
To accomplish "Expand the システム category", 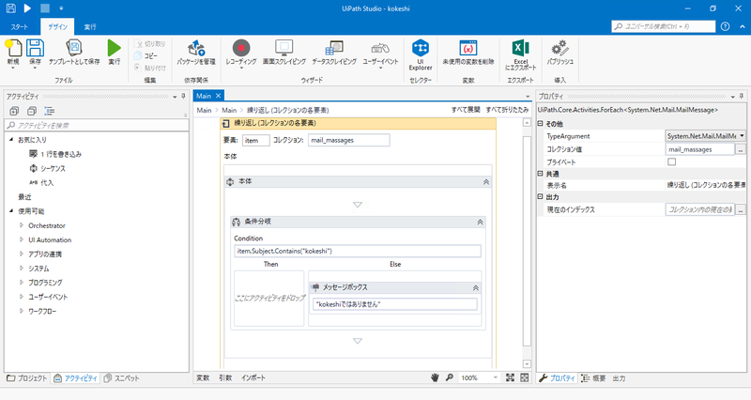I will pyautogui.click(x=21, y=269).
